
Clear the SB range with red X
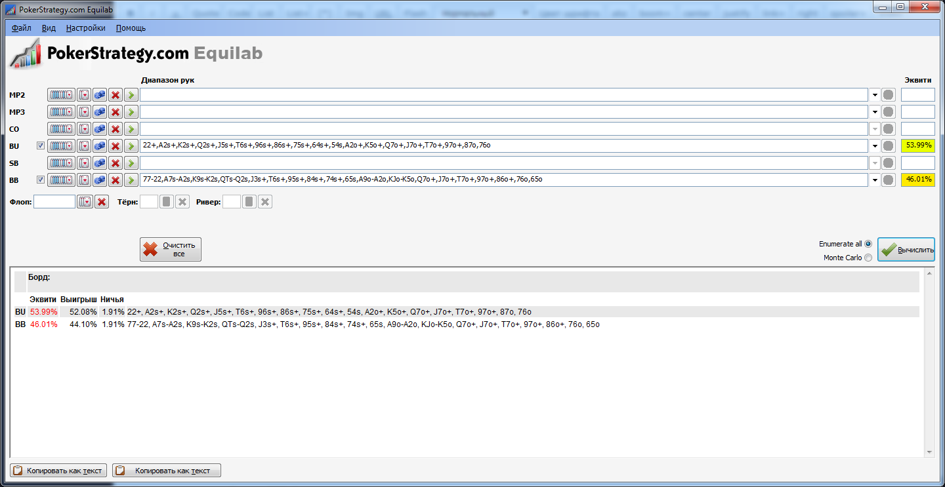(x=115, y=163)
